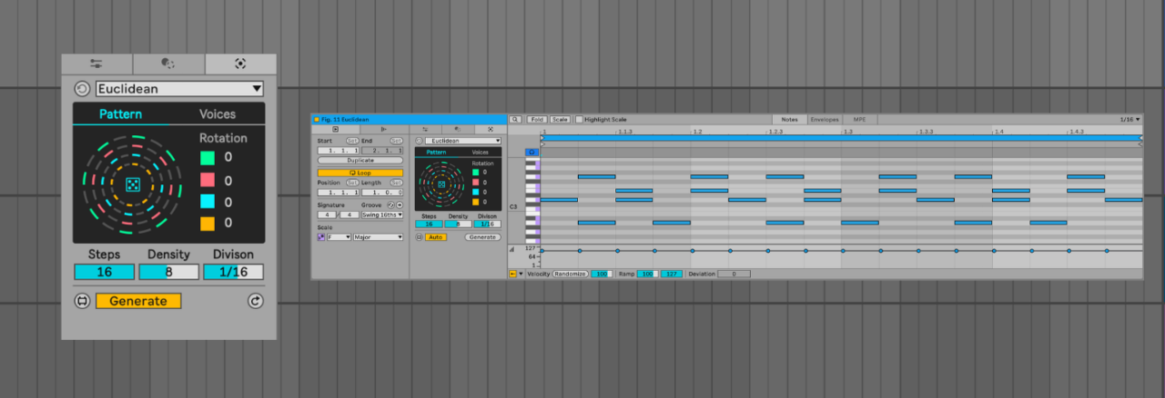Select the Voices tab in the enlarged panel
The image size is (1165, 398).
[218, 114]
